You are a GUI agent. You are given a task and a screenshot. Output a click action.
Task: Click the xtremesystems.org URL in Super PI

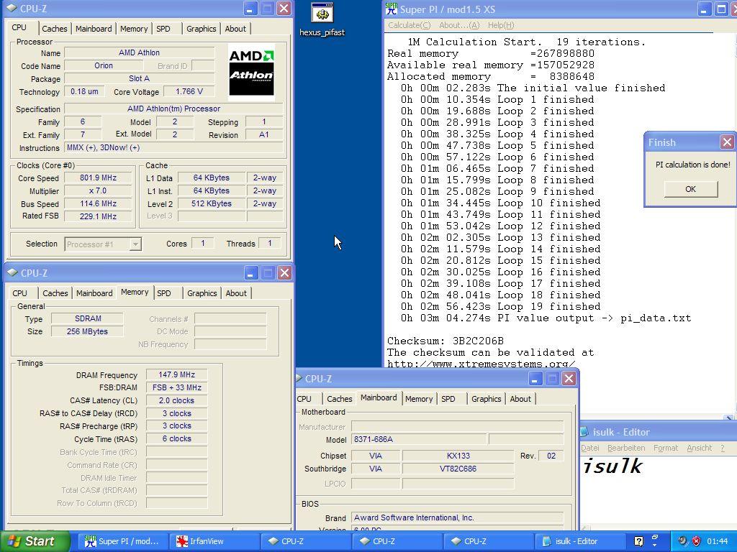click(x=481, y=363)
